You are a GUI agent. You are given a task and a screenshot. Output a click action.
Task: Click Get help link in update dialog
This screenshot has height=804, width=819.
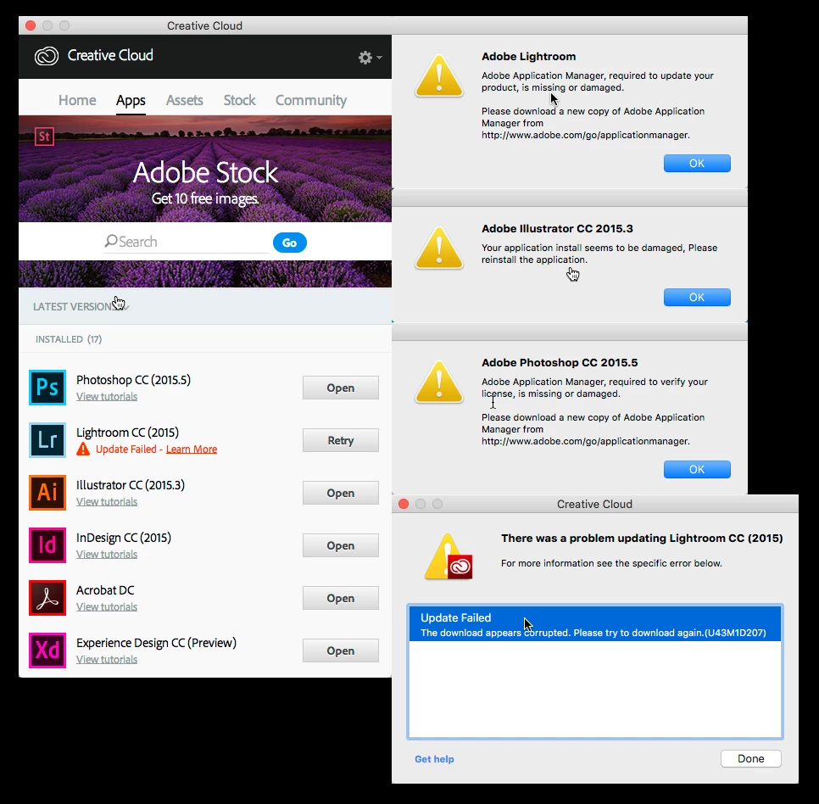434,759
